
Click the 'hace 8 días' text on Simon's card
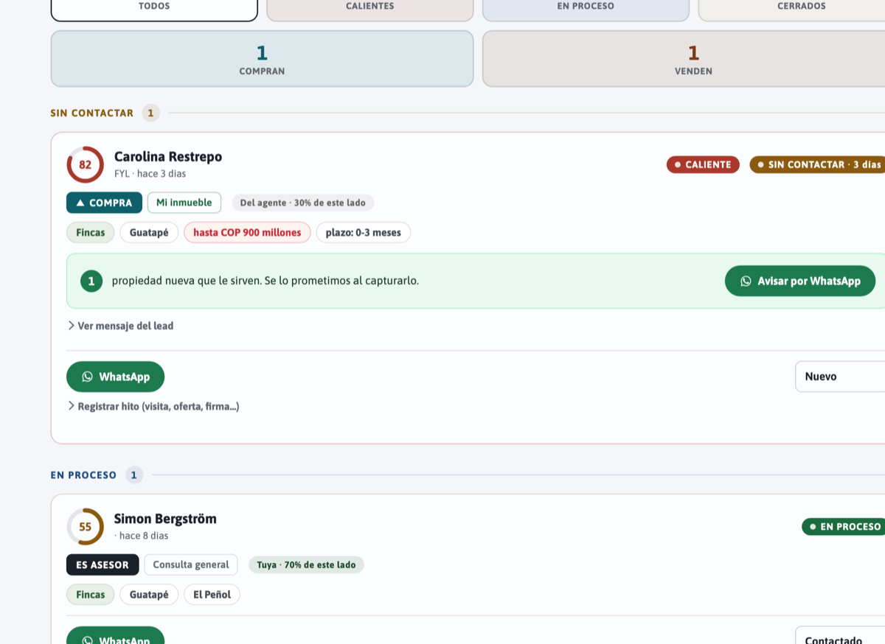[141, 536]
